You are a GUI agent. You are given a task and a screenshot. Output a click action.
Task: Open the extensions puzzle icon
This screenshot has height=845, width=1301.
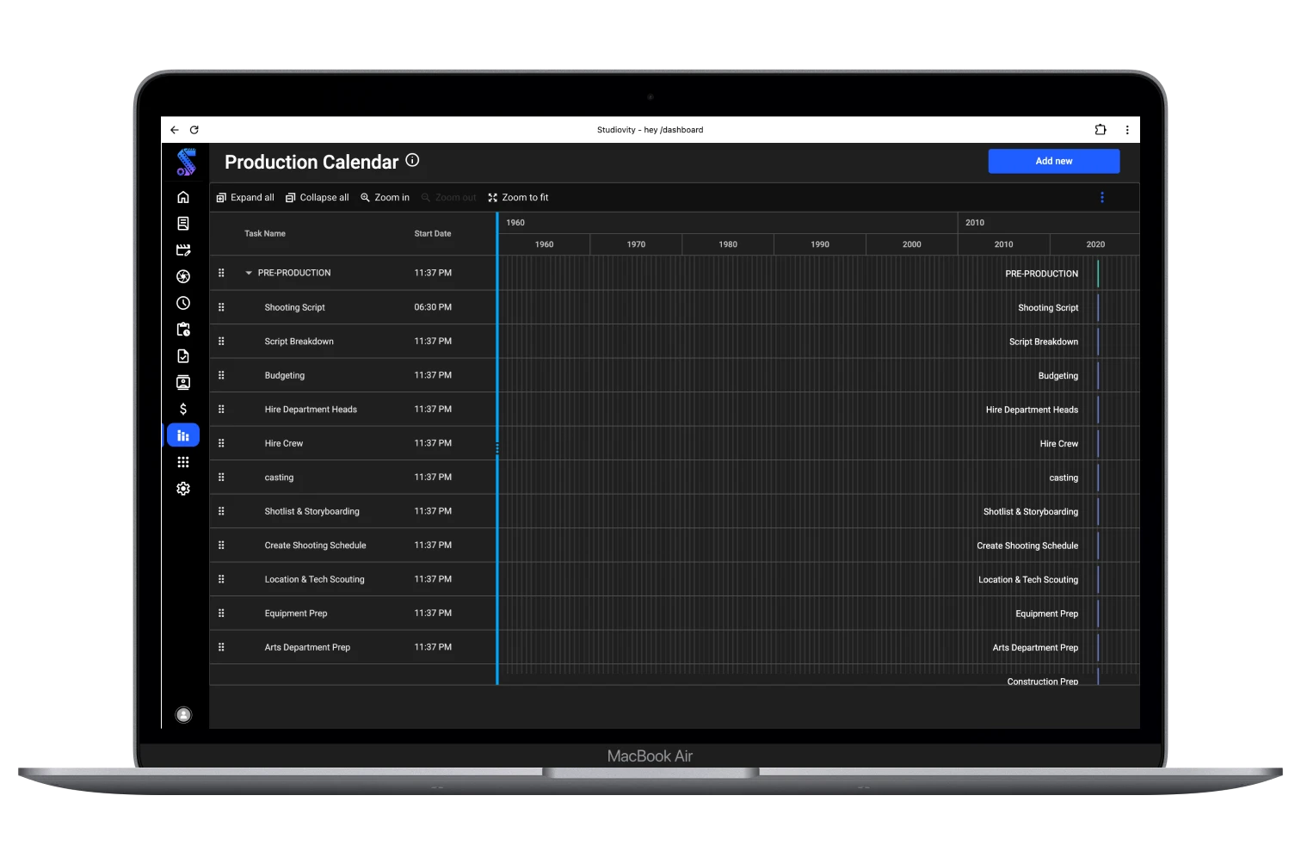1101,130
